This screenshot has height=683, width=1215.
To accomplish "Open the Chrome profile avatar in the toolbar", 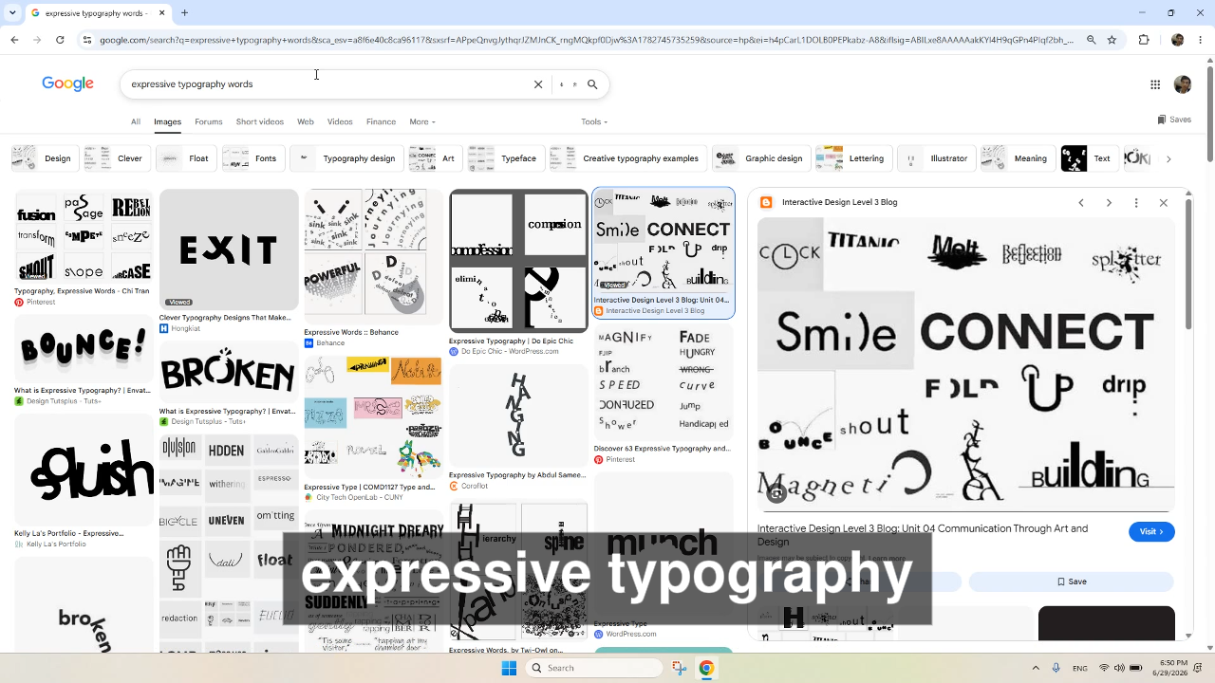I will tap(1178, 40).
